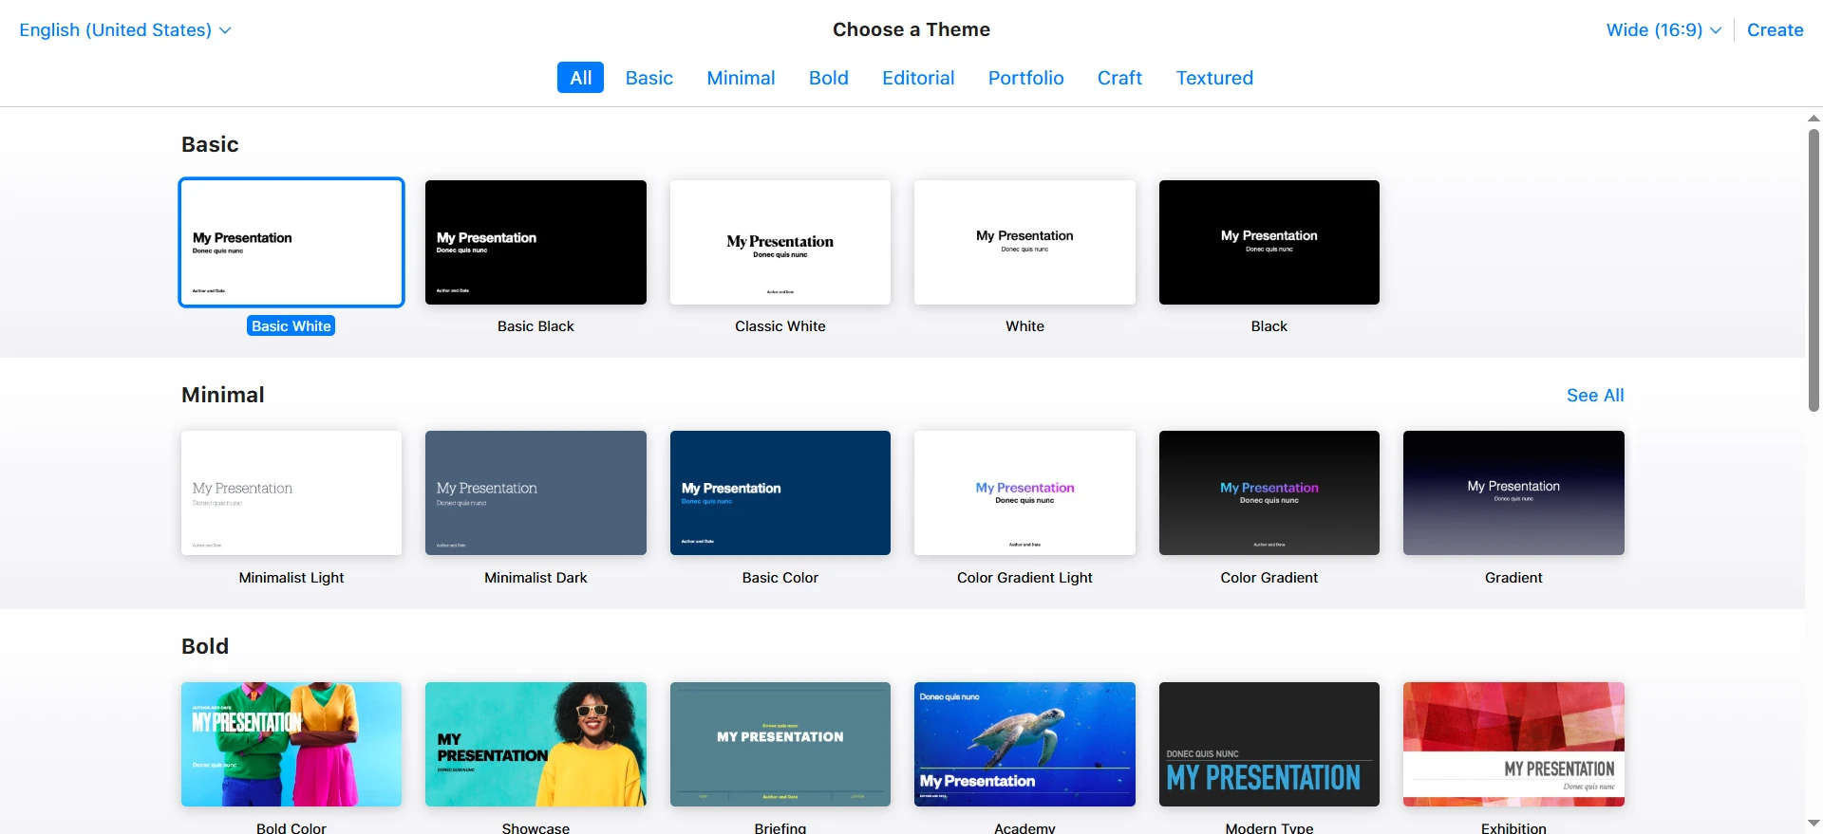Select the All category tab
Screen dimensions: 1823x834
[580, 78]
